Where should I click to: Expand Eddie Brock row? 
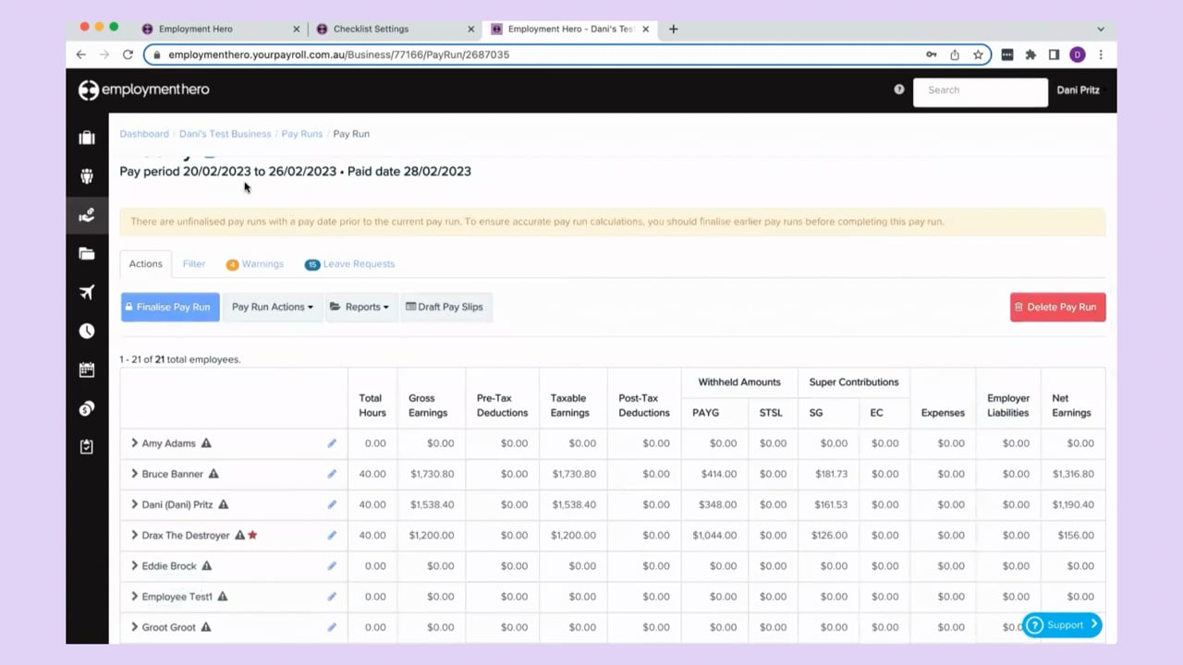click(134, 565)
